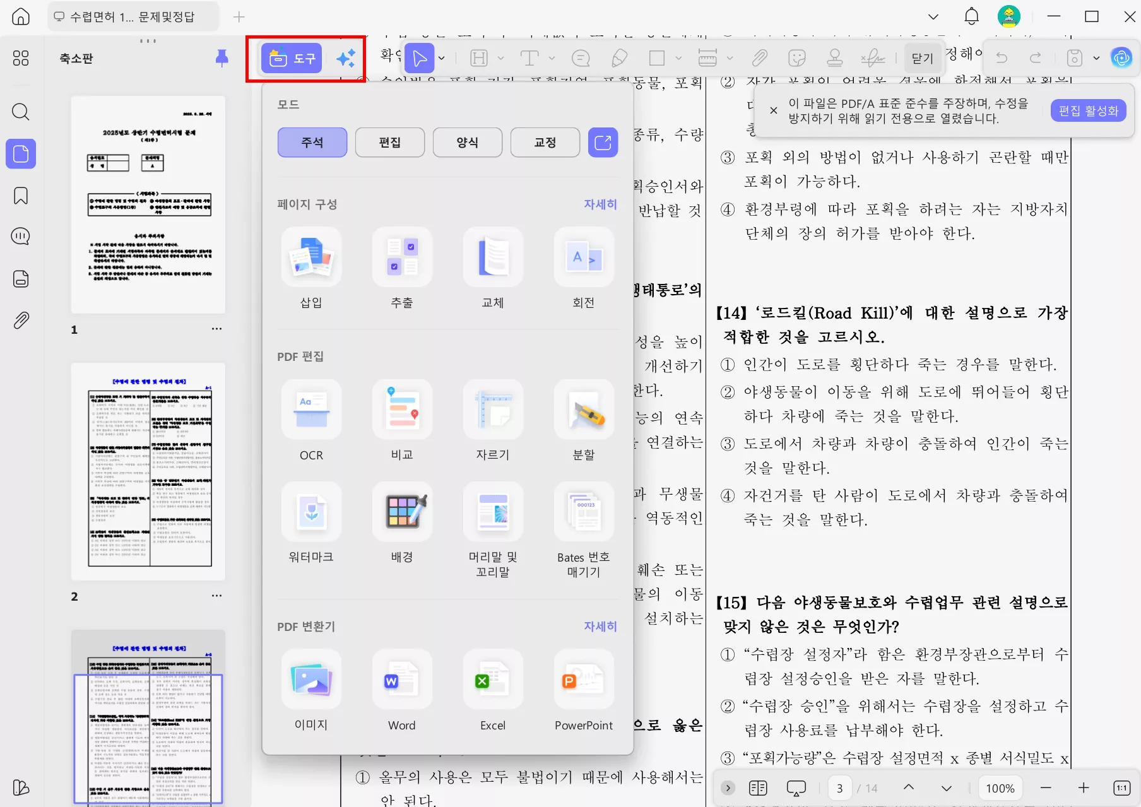The image size is (1141, 807).
Task: Expand the shape tool dropdown arrow
Action: pyautogui.click(x=678, y=58)
